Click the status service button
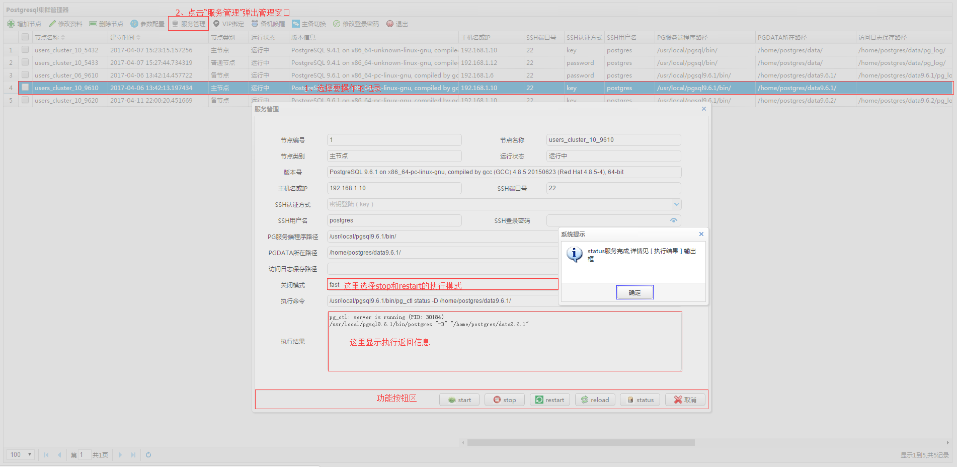Viewport: 957px width, 467px height. click(x=640, y=400)
